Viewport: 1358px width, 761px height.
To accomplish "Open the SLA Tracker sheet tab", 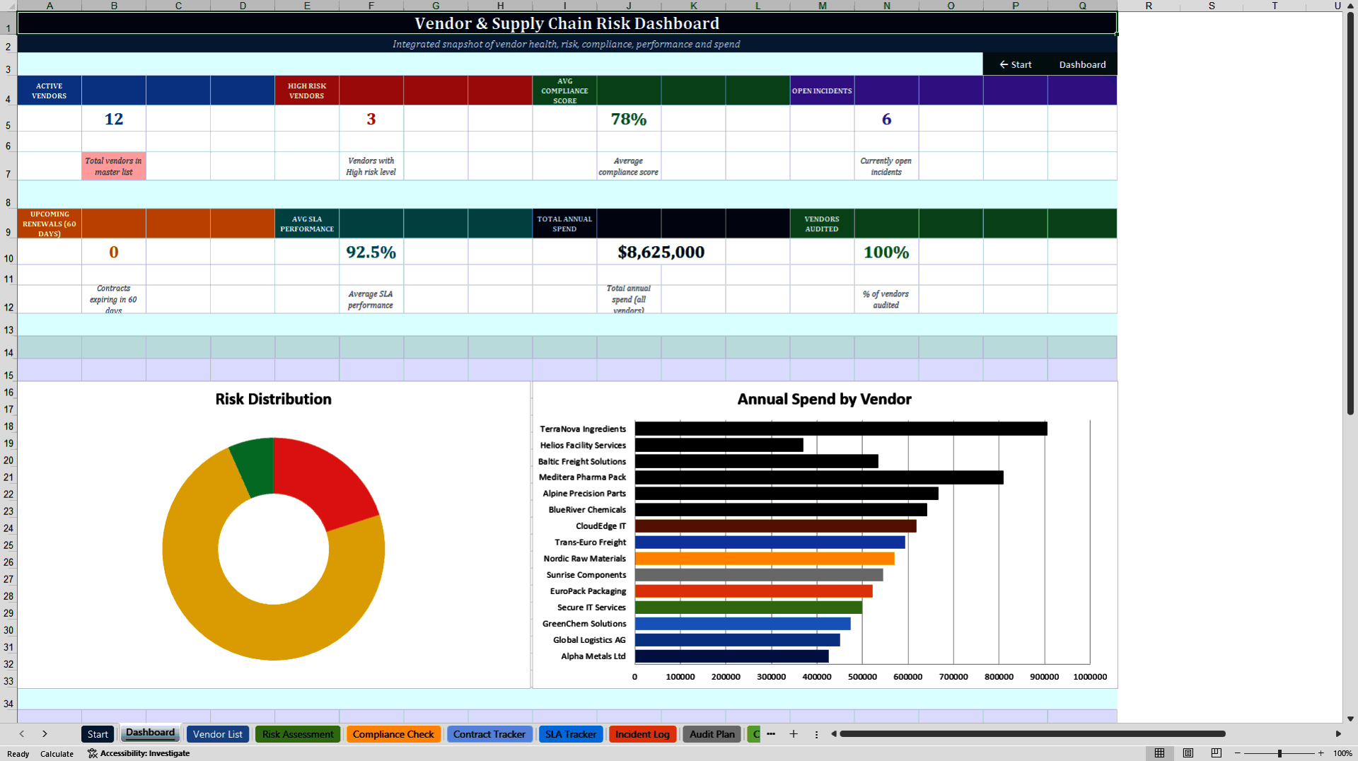I will 571,734.
